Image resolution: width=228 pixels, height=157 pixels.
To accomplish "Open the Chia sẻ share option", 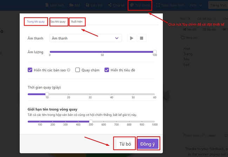I will click(117, 5).
